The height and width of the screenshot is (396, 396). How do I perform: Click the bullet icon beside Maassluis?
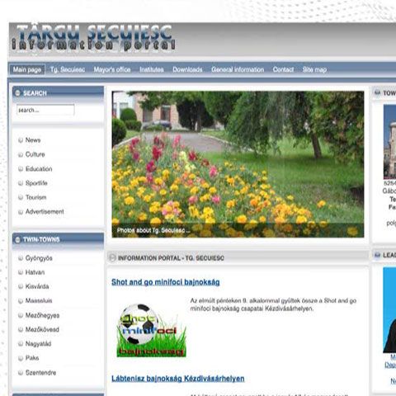pos(21,301)
